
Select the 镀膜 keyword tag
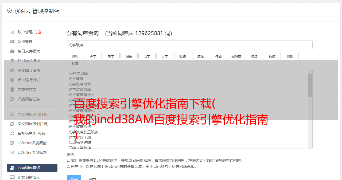(x=183, y=56)
